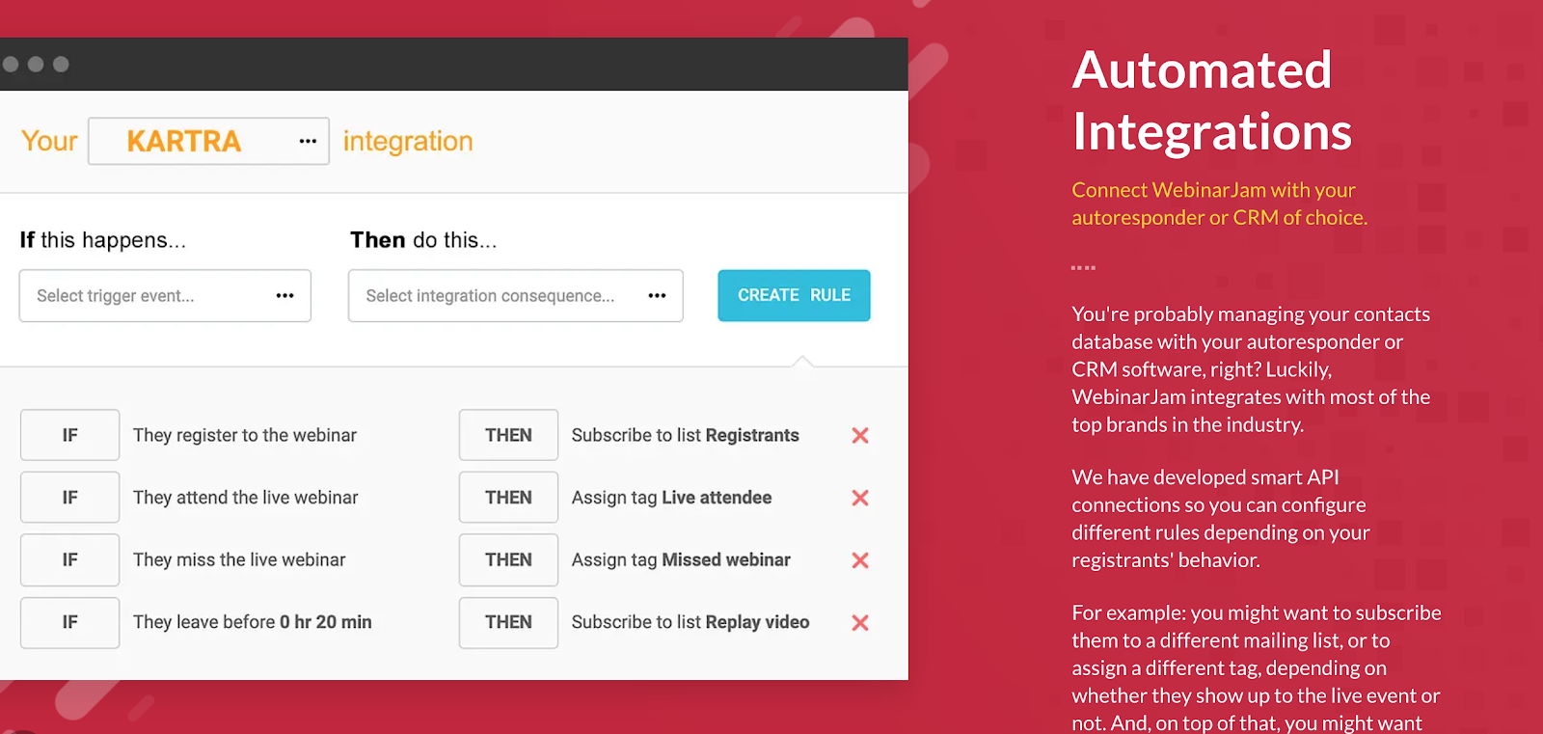The image size is (1543, 734).
Task: Click the CREATE RULE button
Action: pyautogui.click(x=794, y=295)
